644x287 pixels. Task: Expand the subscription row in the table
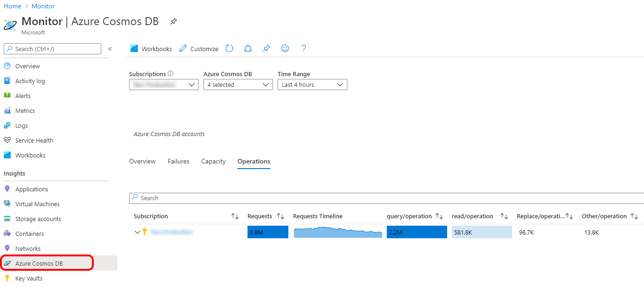(137, 232)
